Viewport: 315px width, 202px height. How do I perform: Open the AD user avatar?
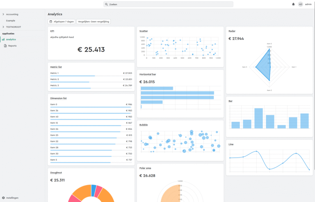300,4
